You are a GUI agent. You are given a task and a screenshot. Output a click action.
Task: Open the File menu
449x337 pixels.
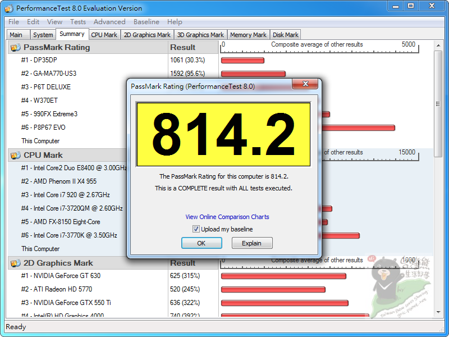[x=13, y=22]
